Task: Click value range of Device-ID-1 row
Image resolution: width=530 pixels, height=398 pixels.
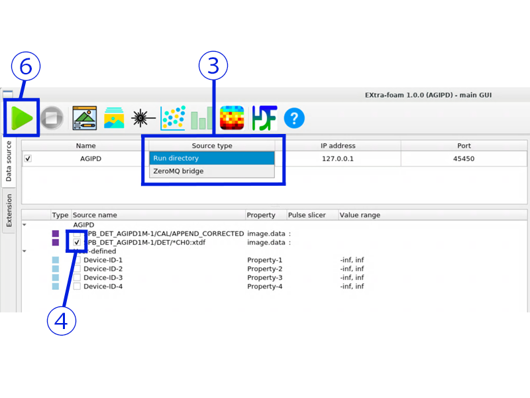Action: pos(352,260)
